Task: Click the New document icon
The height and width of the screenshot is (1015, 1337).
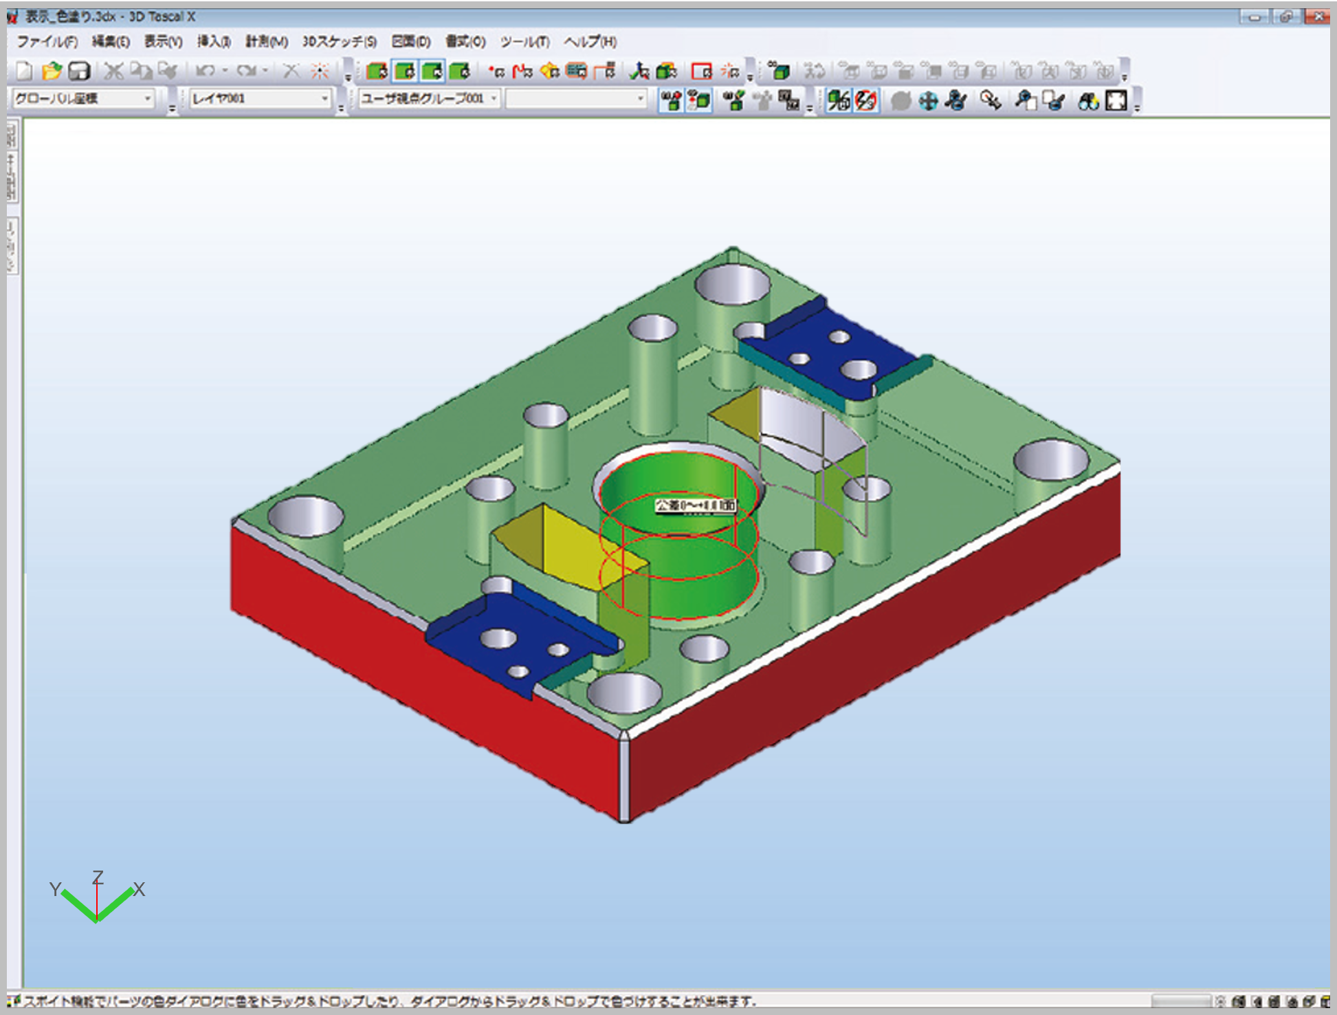Action: point(24,71)
